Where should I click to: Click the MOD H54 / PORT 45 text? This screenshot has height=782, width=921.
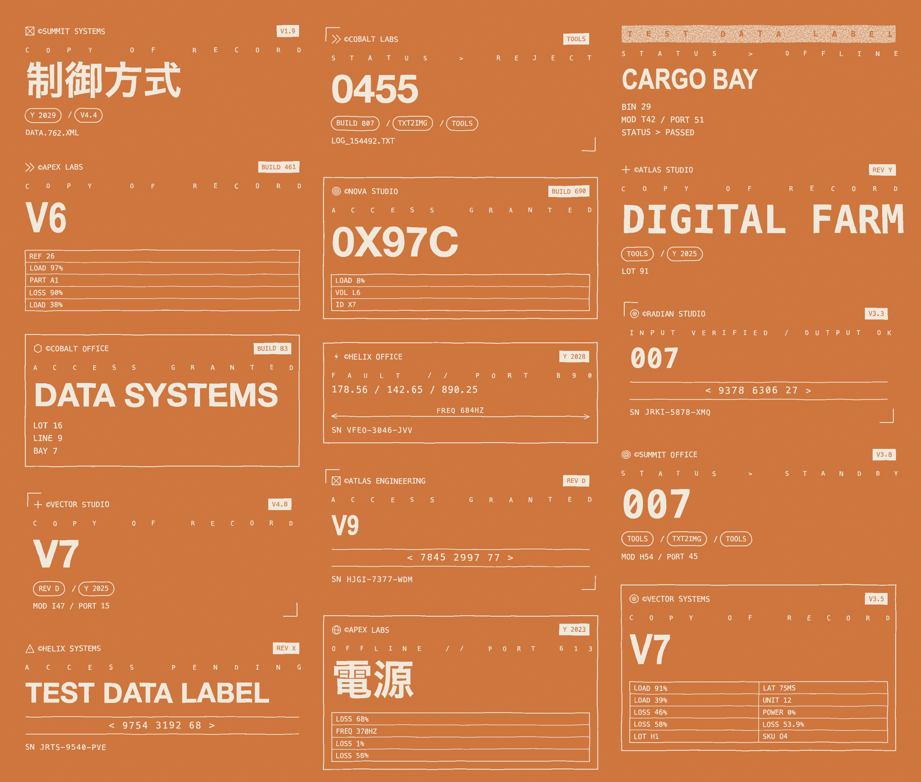tap(660, 557)
